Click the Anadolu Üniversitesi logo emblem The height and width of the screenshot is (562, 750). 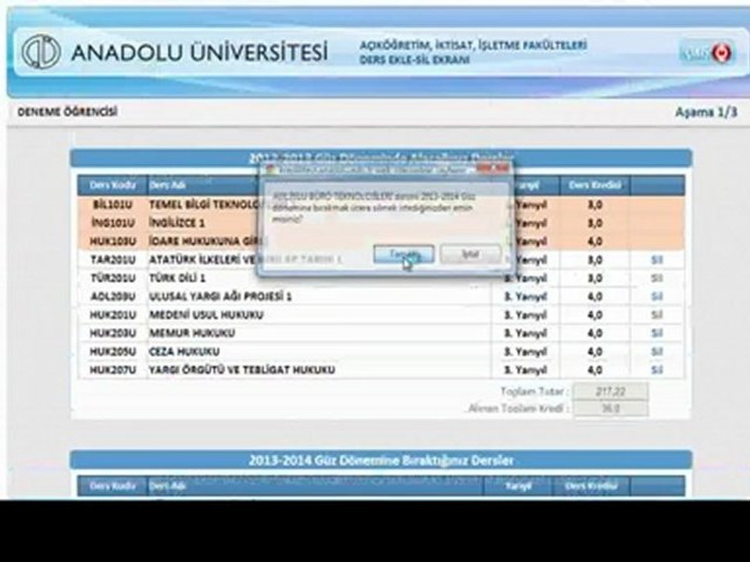click(41, 52)
